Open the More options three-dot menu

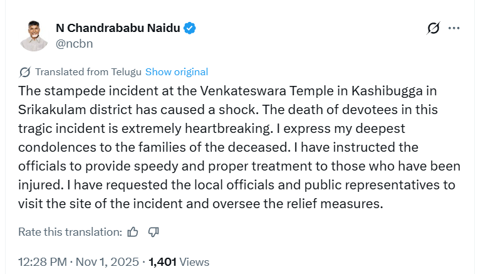(455, 28)
